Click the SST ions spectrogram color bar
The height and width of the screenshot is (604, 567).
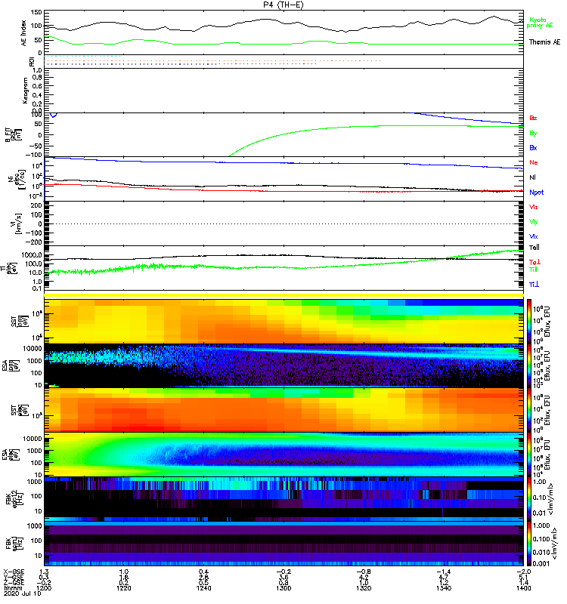(x=528, y=322)
